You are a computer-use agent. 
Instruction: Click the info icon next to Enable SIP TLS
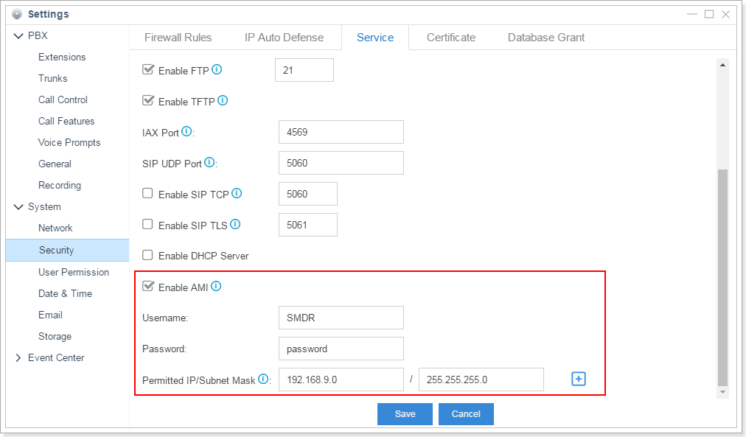pyautogui.click(x=235, y=225)
